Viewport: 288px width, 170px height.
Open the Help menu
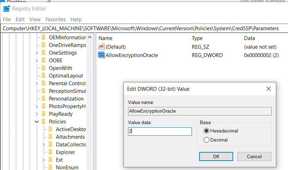point(76,19)
